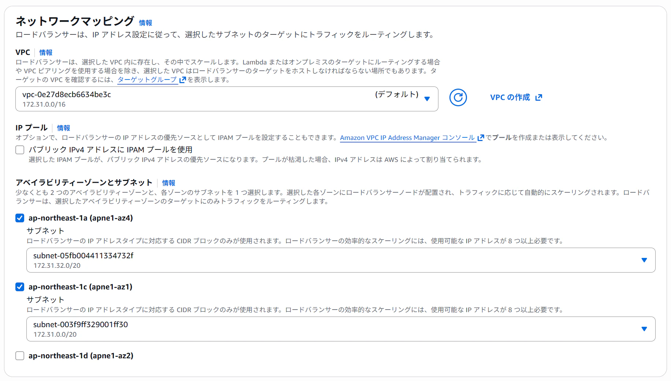Open the VPC vpc-0e27d8ecb6634be3c dropdown
This screenshot has height=381, width=671.
227,99
